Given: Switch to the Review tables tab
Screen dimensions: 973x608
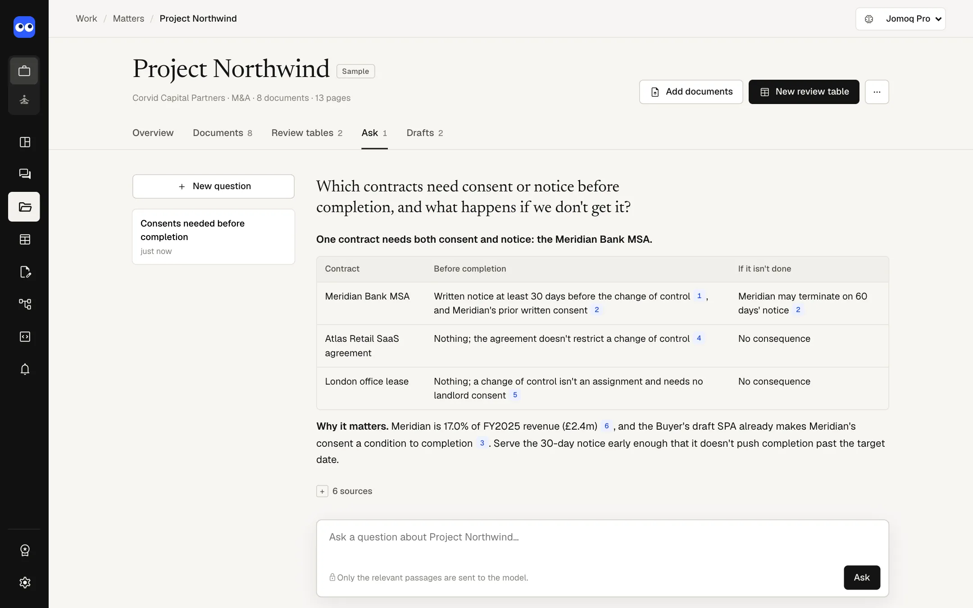Looking at the screenshot, I should pyautogui.click(x=307, y=133).
